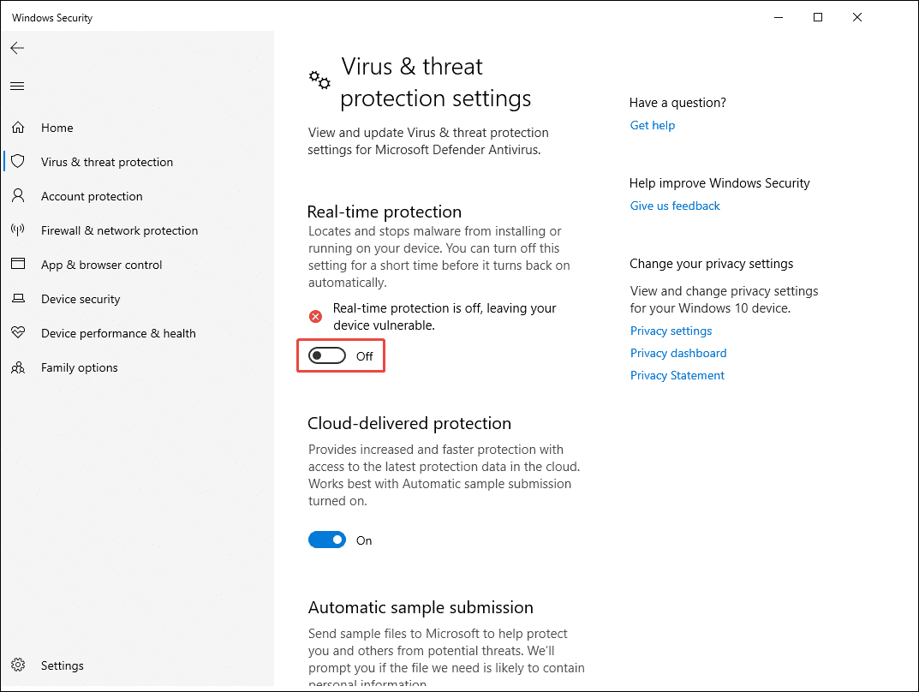Toggle the Real-time protection switch on

[x=326, y=355]
